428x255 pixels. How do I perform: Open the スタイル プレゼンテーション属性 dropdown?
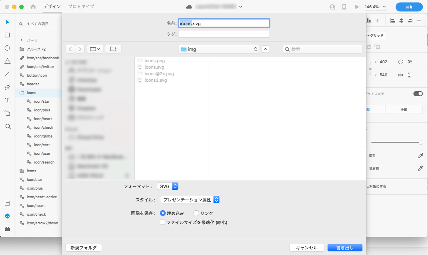coord(190,200)
